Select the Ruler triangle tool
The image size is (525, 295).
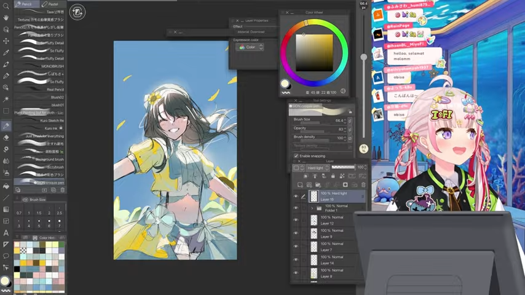tap(6, 245)
